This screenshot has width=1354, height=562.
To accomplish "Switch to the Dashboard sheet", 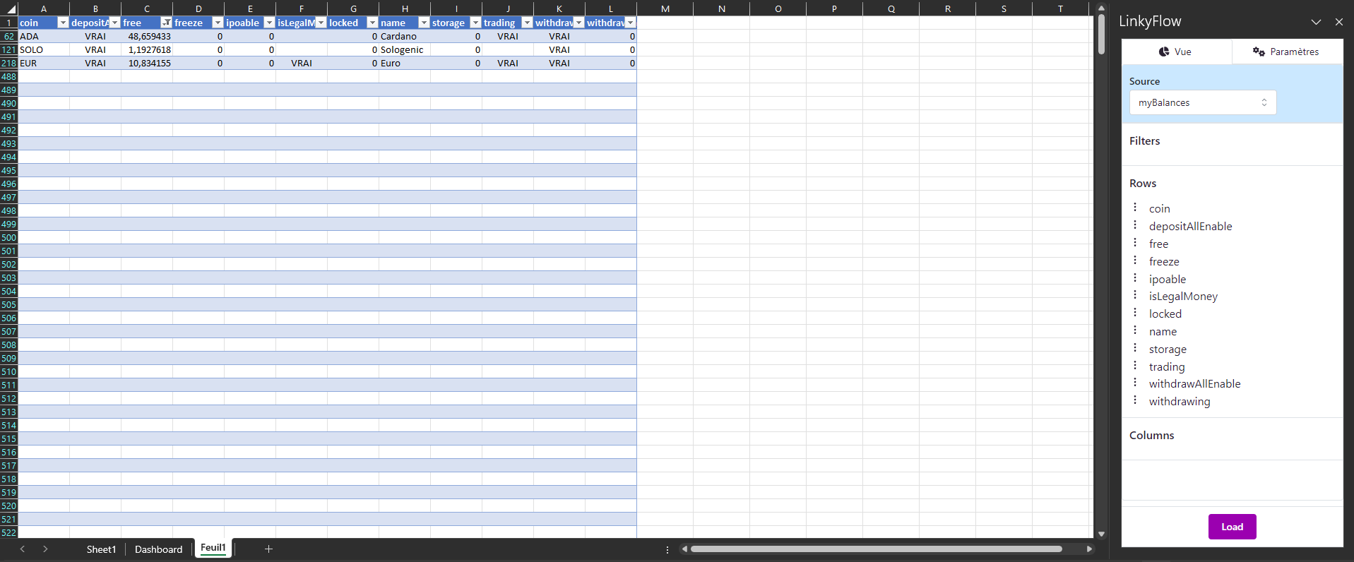I will click(x=158, y=549).
